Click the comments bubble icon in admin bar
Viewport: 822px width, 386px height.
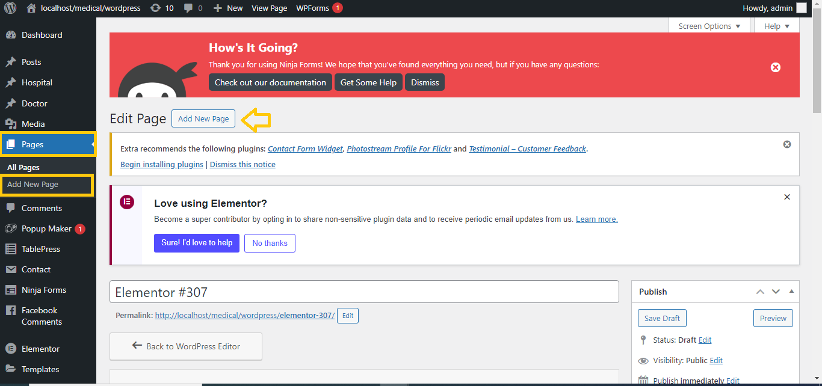[x=190, y=8]
